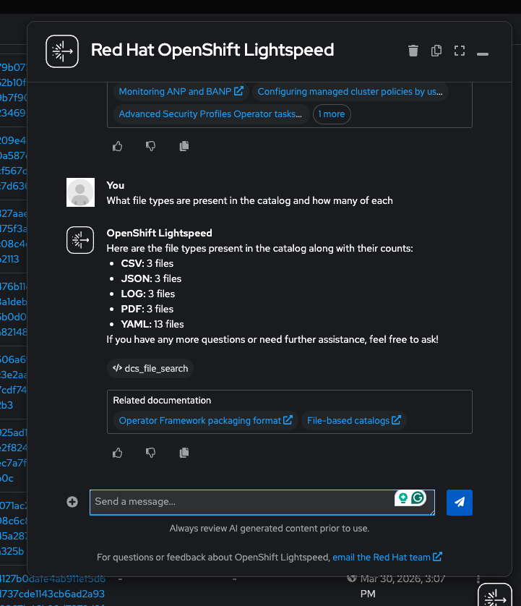The height and width of the screenshot is (606, 521).
Task: Click the Always review AI generated content notice
Action: pyautogui.click(x=270, y=529)
